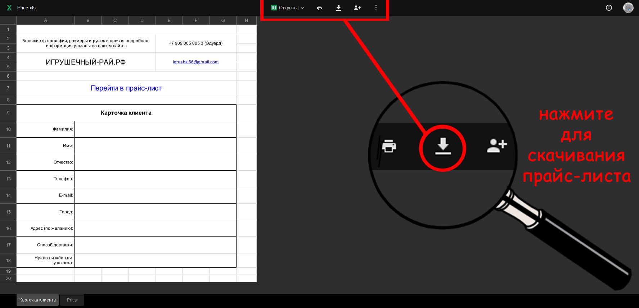Open the three-dot more actions menu
This screenshot has width=639, height=308.
tap(376, 8)
